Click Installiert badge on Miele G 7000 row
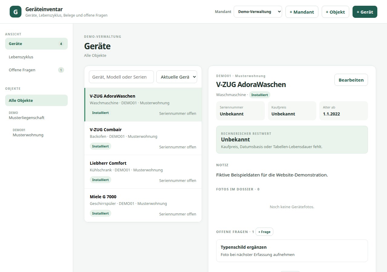 point(100,213)
